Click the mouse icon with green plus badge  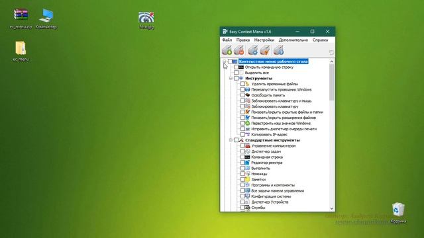[x=227, y=50]
